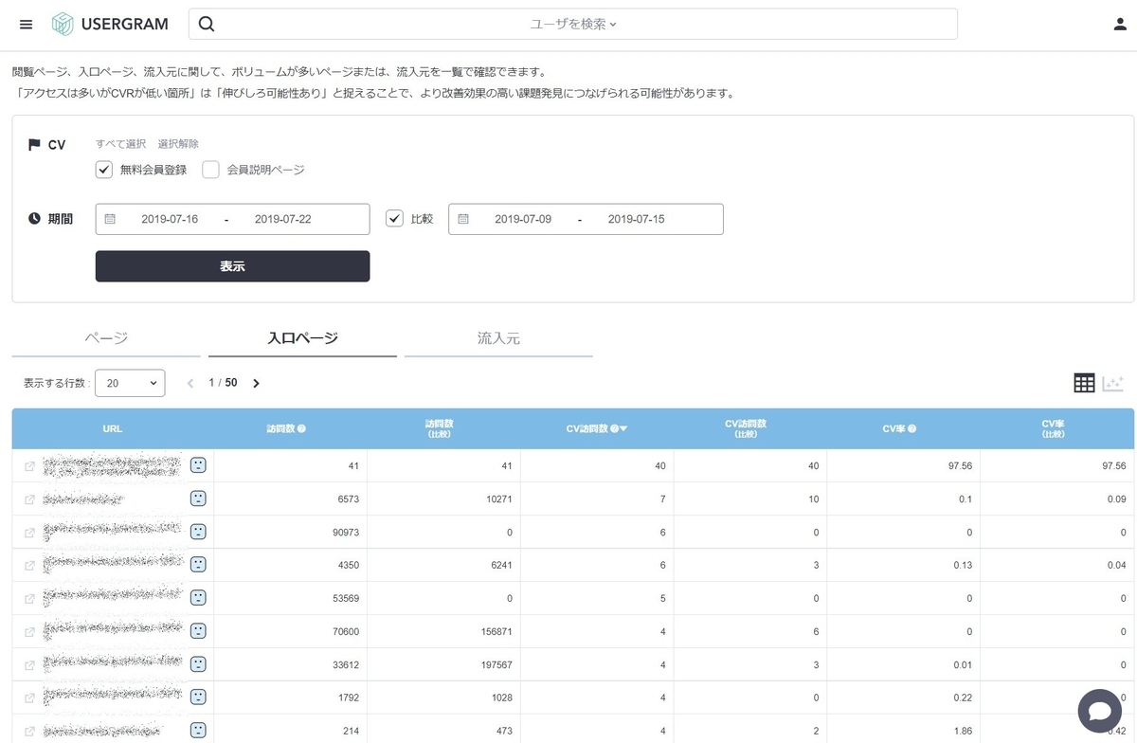Image resolution: width=1137 pixels, height=743 pixels.
Task: Click the 訪問数 (比較) column header
Action: (x=439, y=428)
